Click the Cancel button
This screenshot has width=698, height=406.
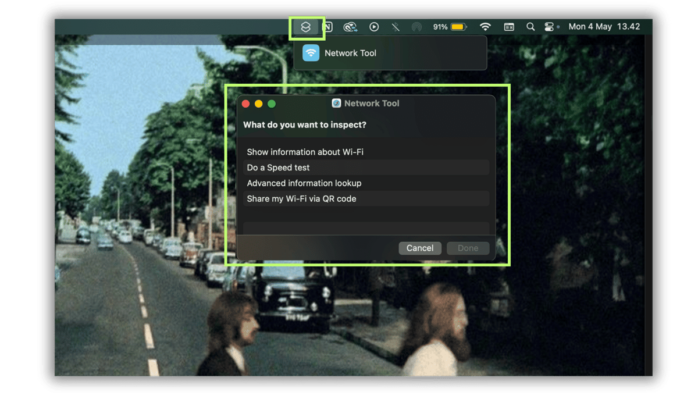pos(420,248)
